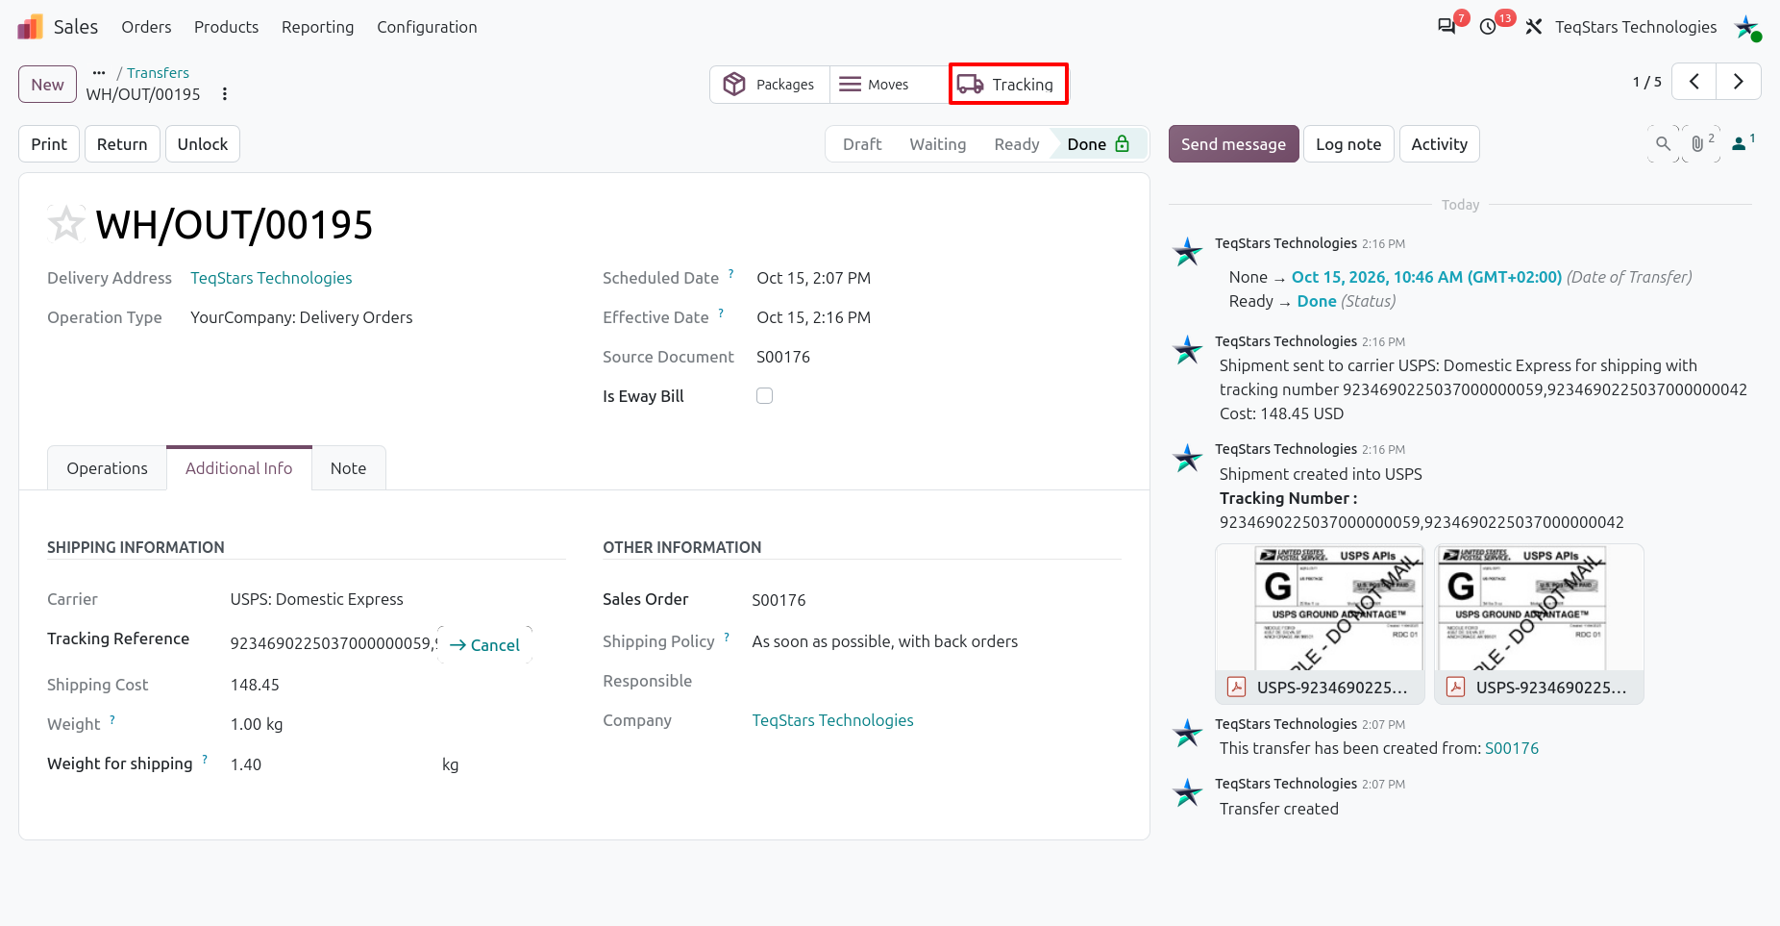1780x926 pixels.
Task: Show followers person icon
Action: (x=1743, y=144)
